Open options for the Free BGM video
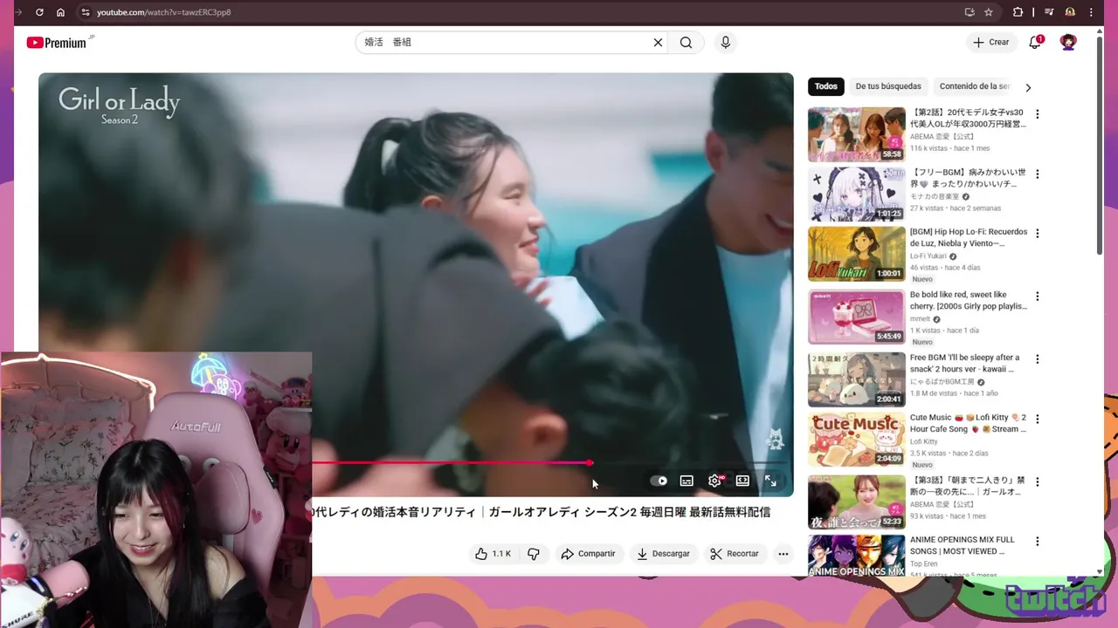The width and height of the screenshot is (1118, 628). pos(1038,359)
